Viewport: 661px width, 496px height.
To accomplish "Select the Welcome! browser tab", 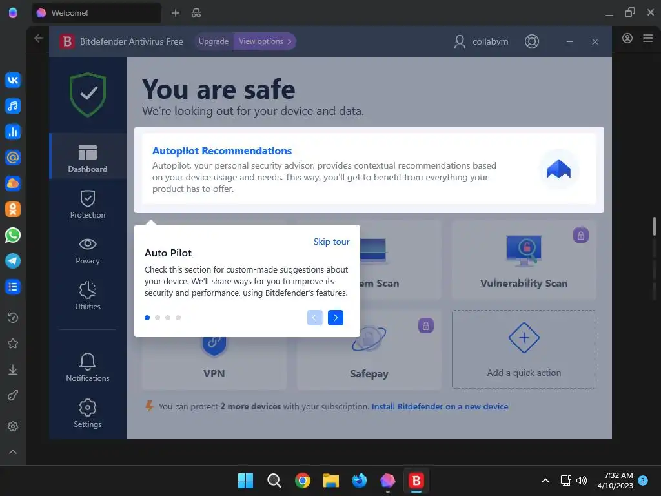I will coord(97,13).
